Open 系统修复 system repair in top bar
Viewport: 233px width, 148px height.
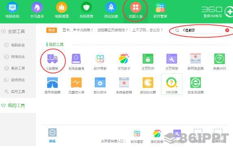pyautogui.click(x=86, y=11)
